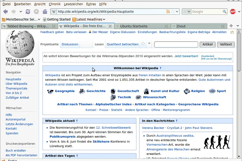This screenshot has width=242, height=161.
Task: Open the Extras menu
Action: point(91,4)
